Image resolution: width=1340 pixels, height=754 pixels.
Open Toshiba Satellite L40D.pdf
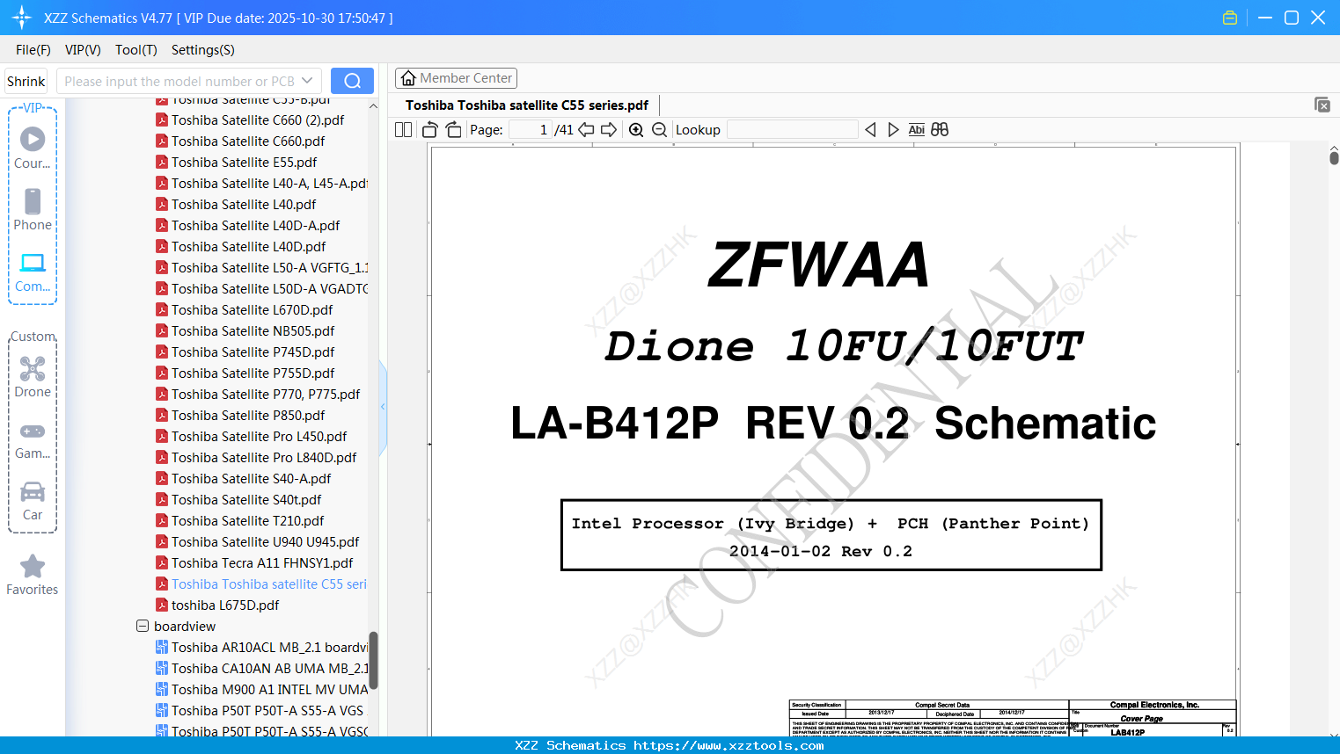[x=240, y=247]
